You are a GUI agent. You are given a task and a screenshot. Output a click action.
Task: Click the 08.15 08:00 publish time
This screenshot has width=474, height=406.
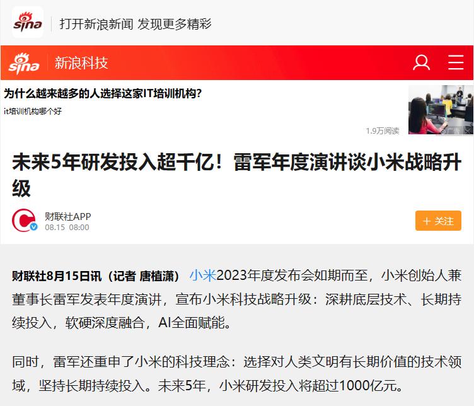point(67,228)
